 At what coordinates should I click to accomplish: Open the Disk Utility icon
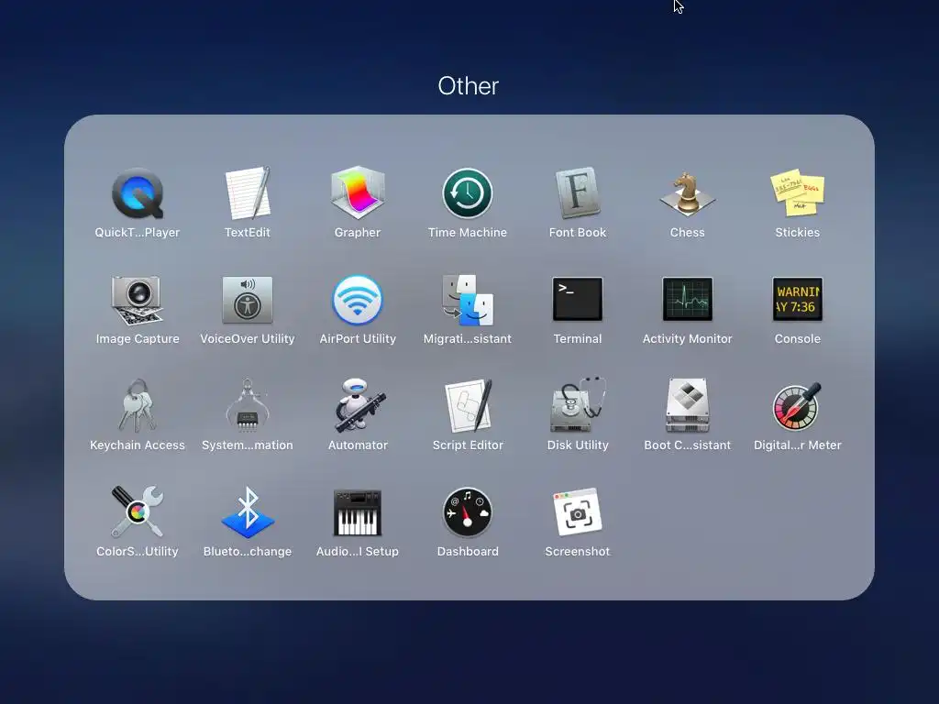coord(578,405)
